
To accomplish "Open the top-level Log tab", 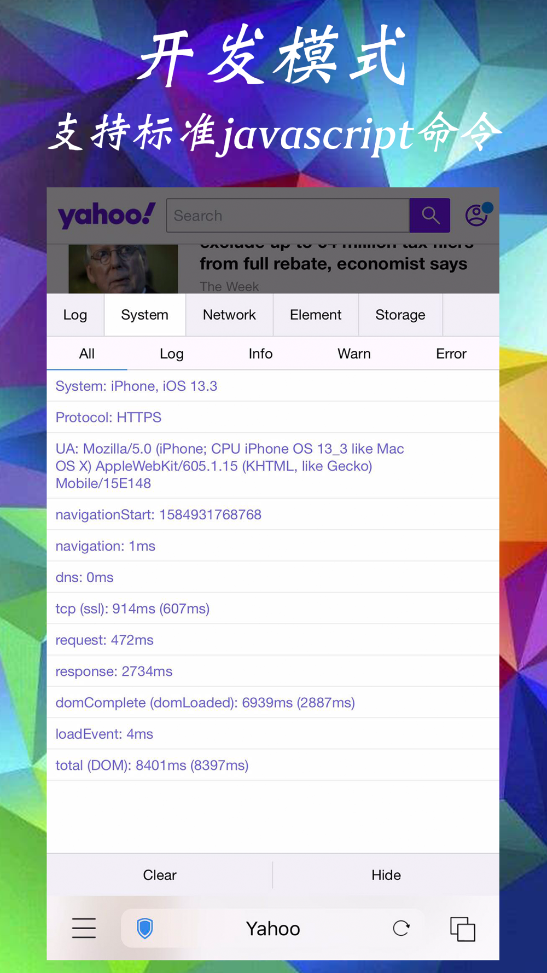I will [x=75, y=315].
